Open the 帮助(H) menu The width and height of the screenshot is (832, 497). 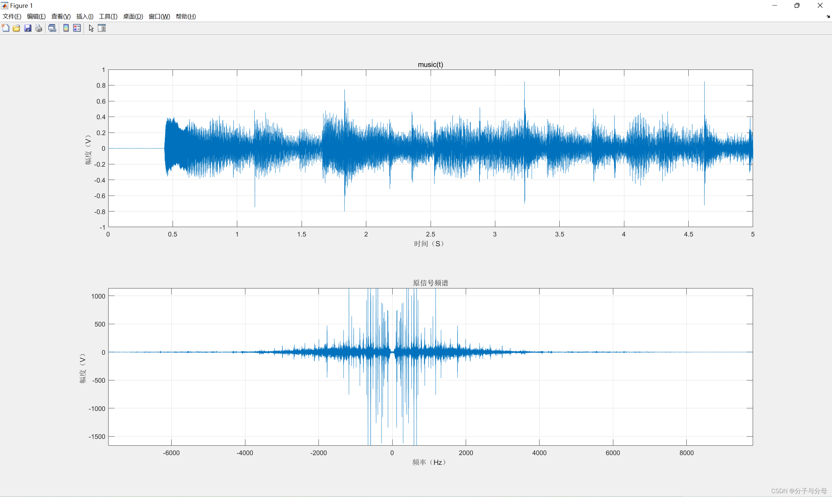pyautogui.click(x=186, y=17)
